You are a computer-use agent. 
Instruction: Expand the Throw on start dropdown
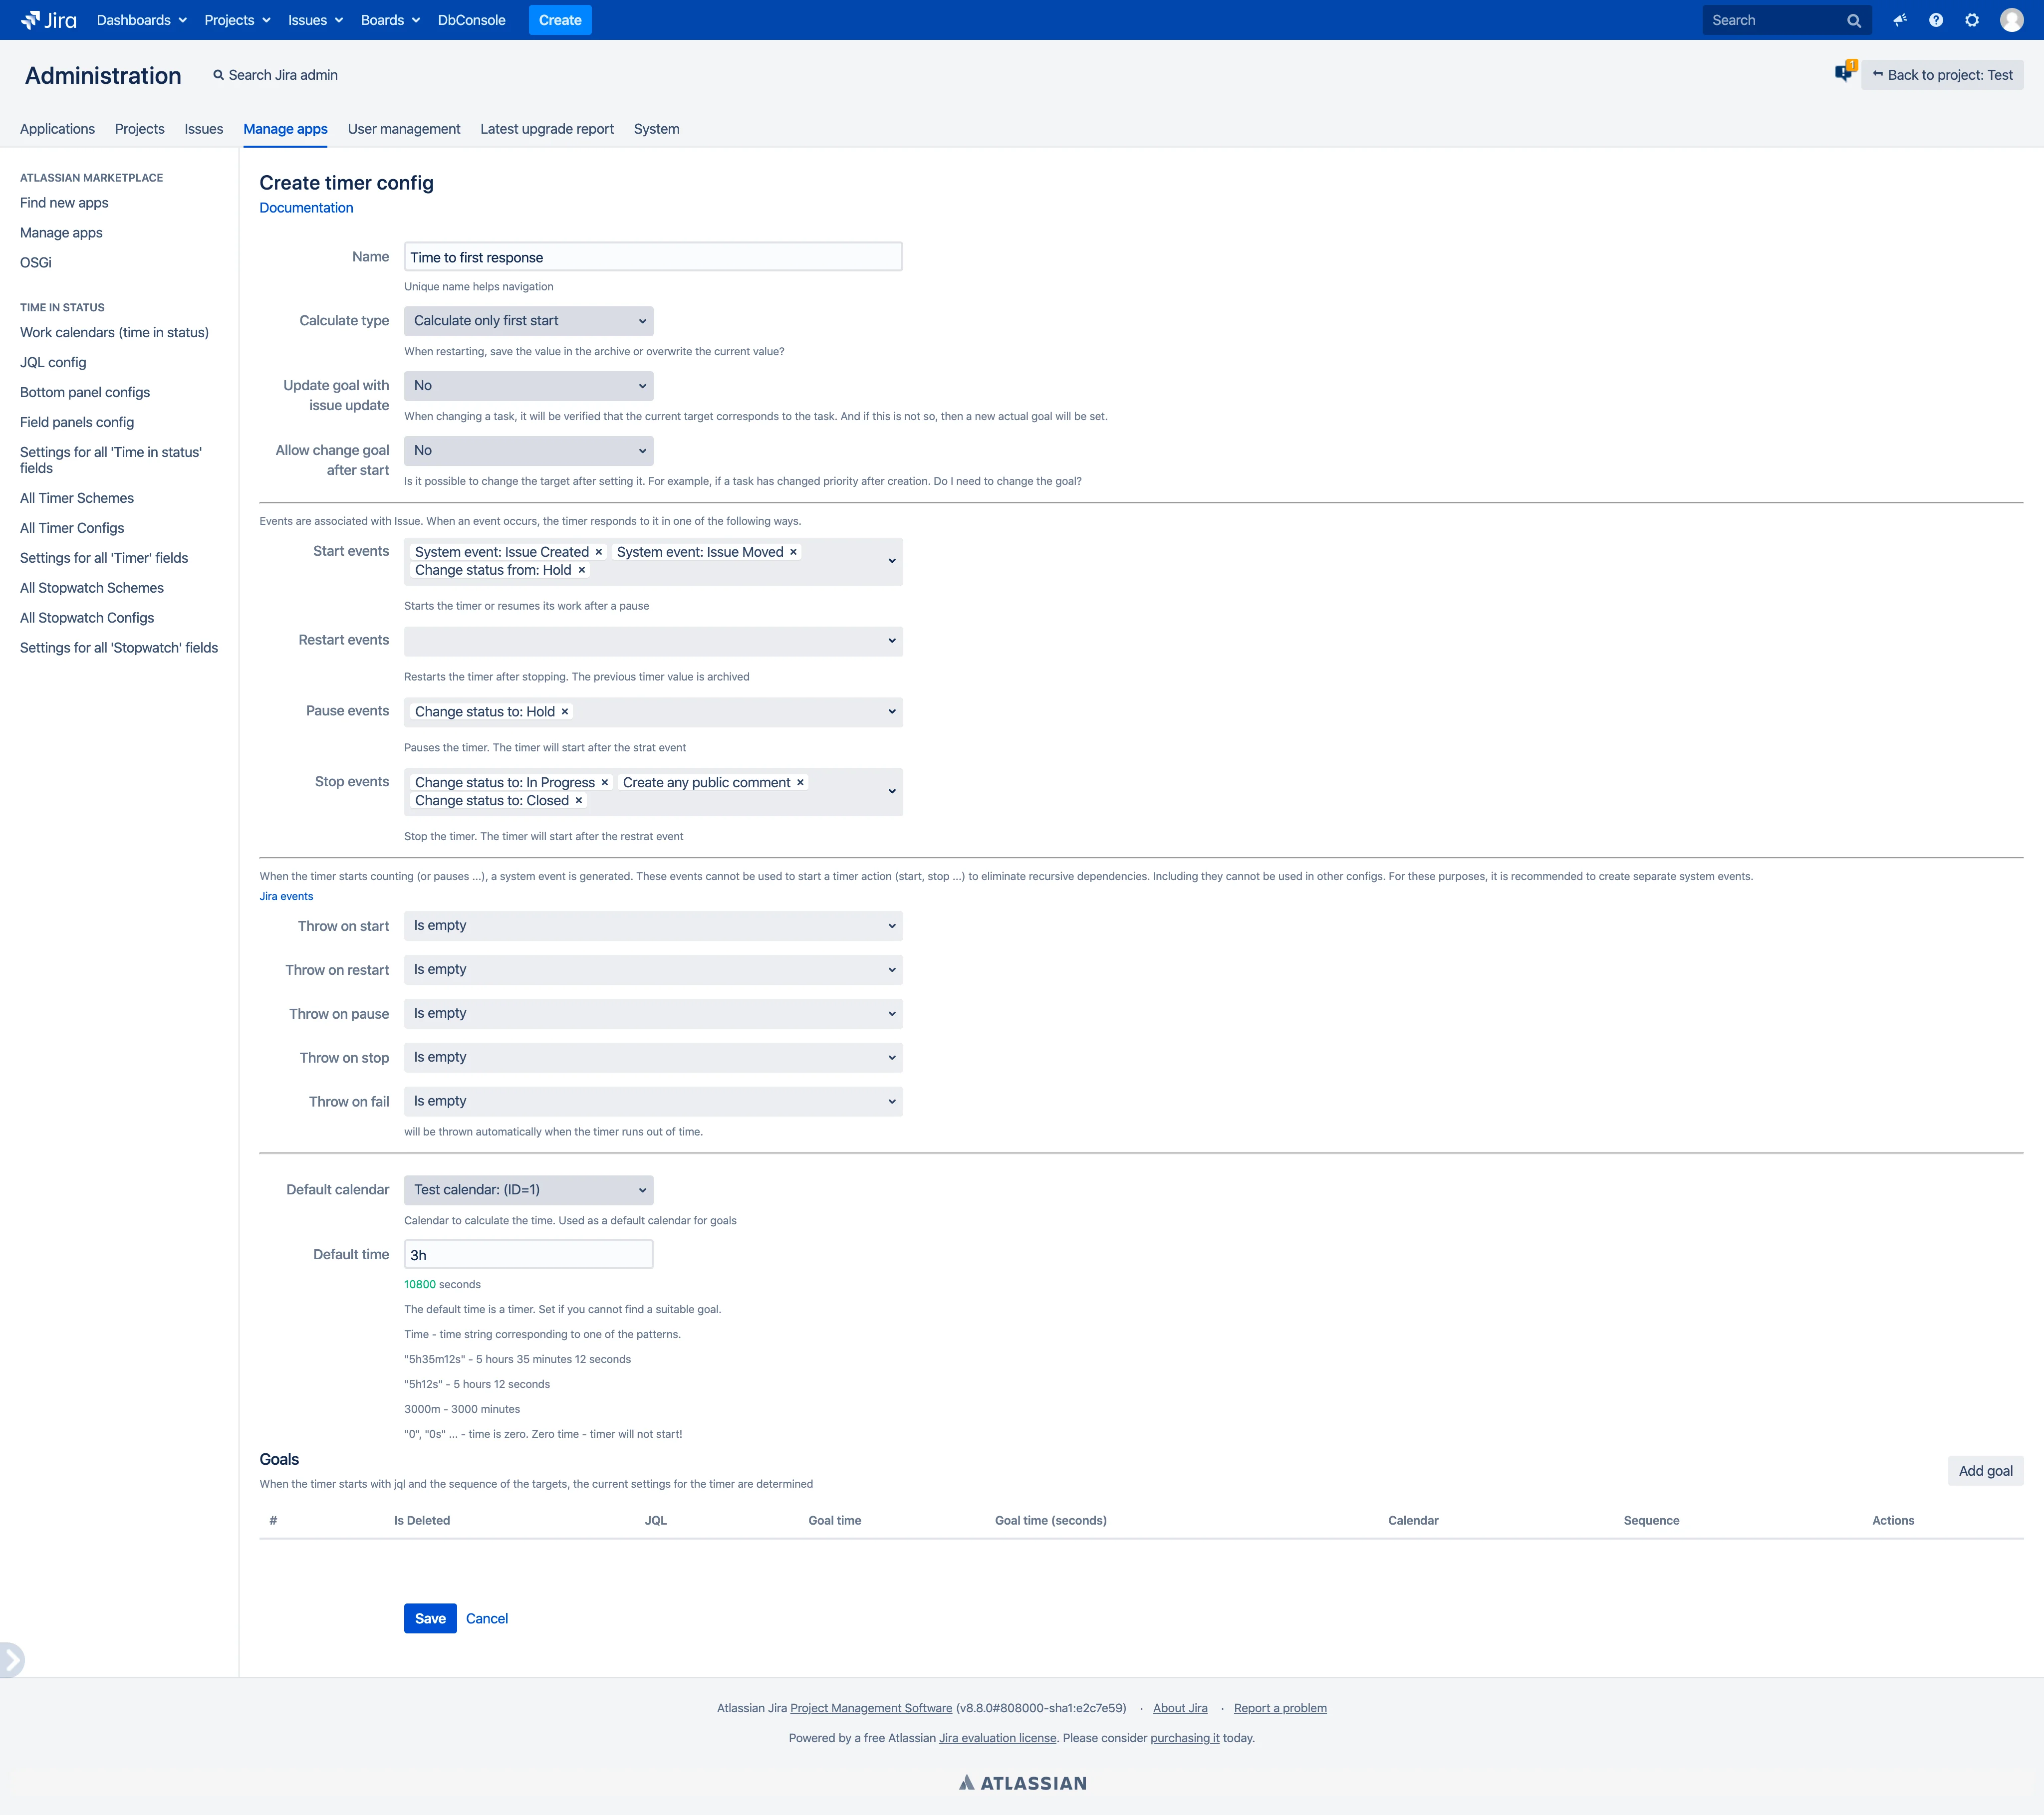tap(653, 926)
